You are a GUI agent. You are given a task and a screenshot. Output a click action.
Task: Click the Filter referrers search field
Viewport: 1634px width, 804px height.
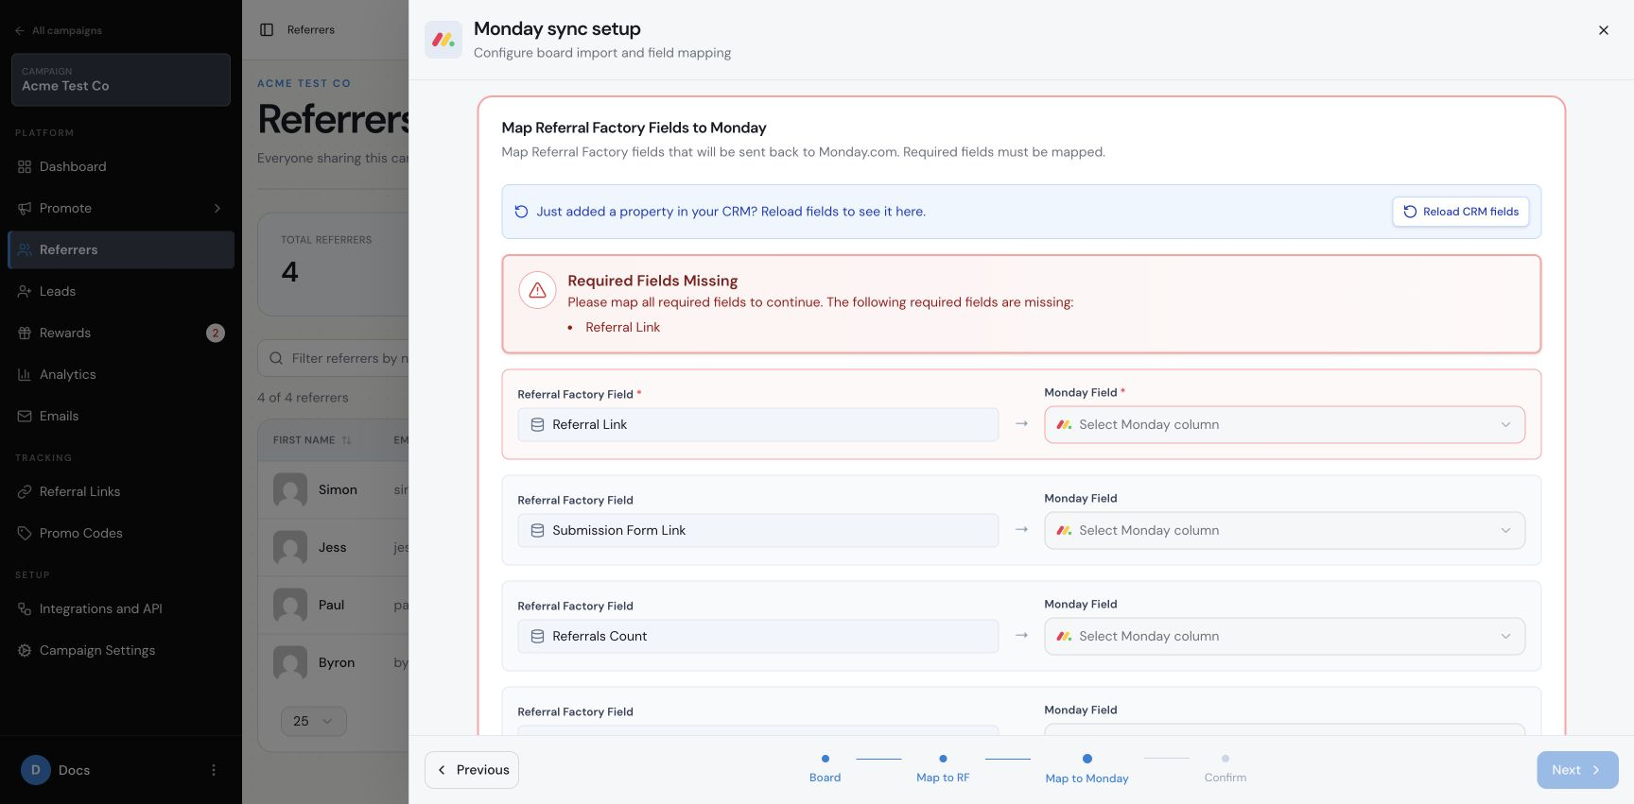coord(334,359)
